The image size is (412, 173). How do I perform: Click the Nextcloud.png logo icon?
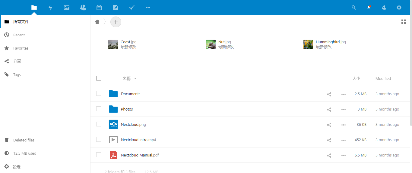113,124
